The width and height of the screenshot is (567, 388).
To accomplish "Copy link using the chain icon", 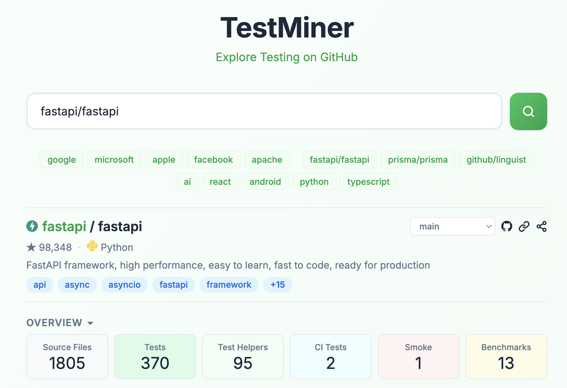I will (x=524, y=226).
